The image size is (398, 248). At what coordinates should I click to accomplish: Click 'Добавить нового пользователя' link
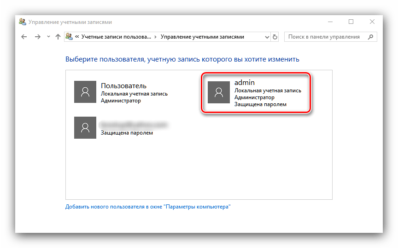point(148,207)
